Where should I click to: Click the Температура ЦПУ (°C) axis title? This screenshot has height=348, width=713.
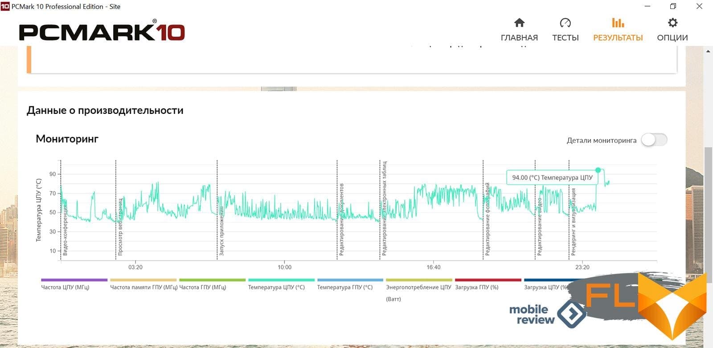click(38, 210)
